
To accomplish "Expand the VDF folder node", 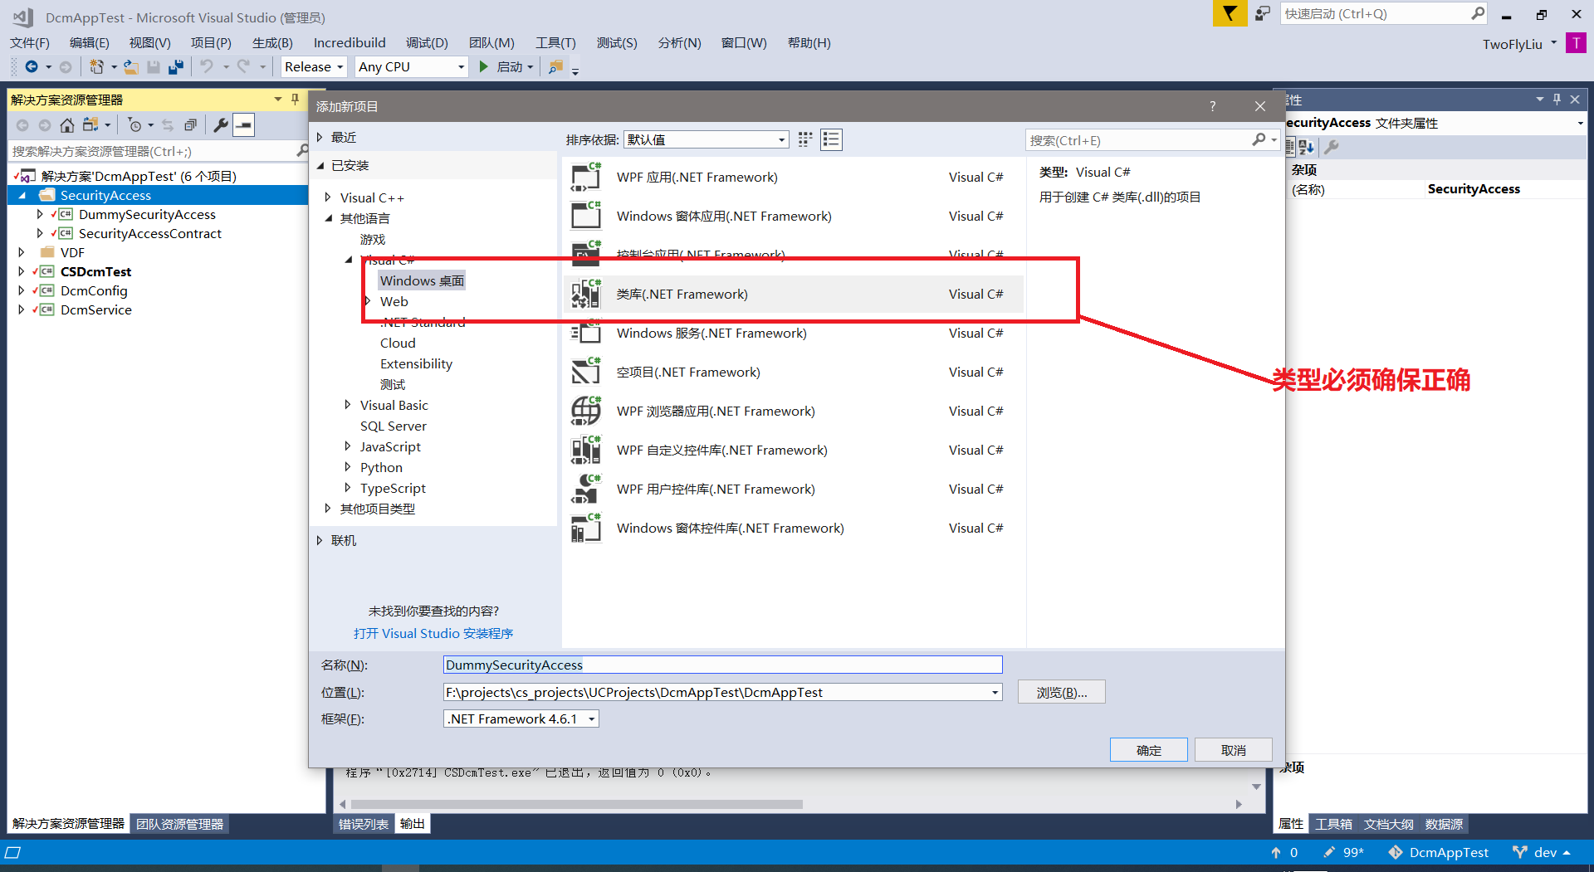I will pyautogui.click(x=22, y=252).
